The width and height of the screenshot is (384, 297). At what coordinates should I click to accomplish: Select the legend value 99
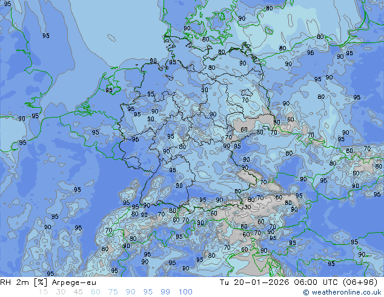(x=165, y=292)
